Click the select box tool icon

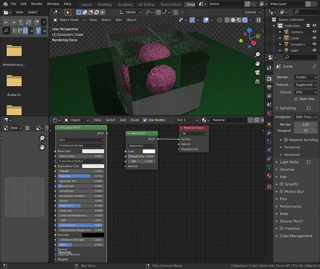pos(68,12)
